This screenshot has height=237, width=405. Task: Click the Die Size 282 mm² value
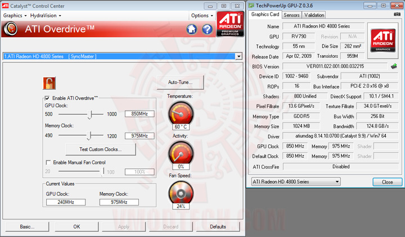tap(352, 46)
